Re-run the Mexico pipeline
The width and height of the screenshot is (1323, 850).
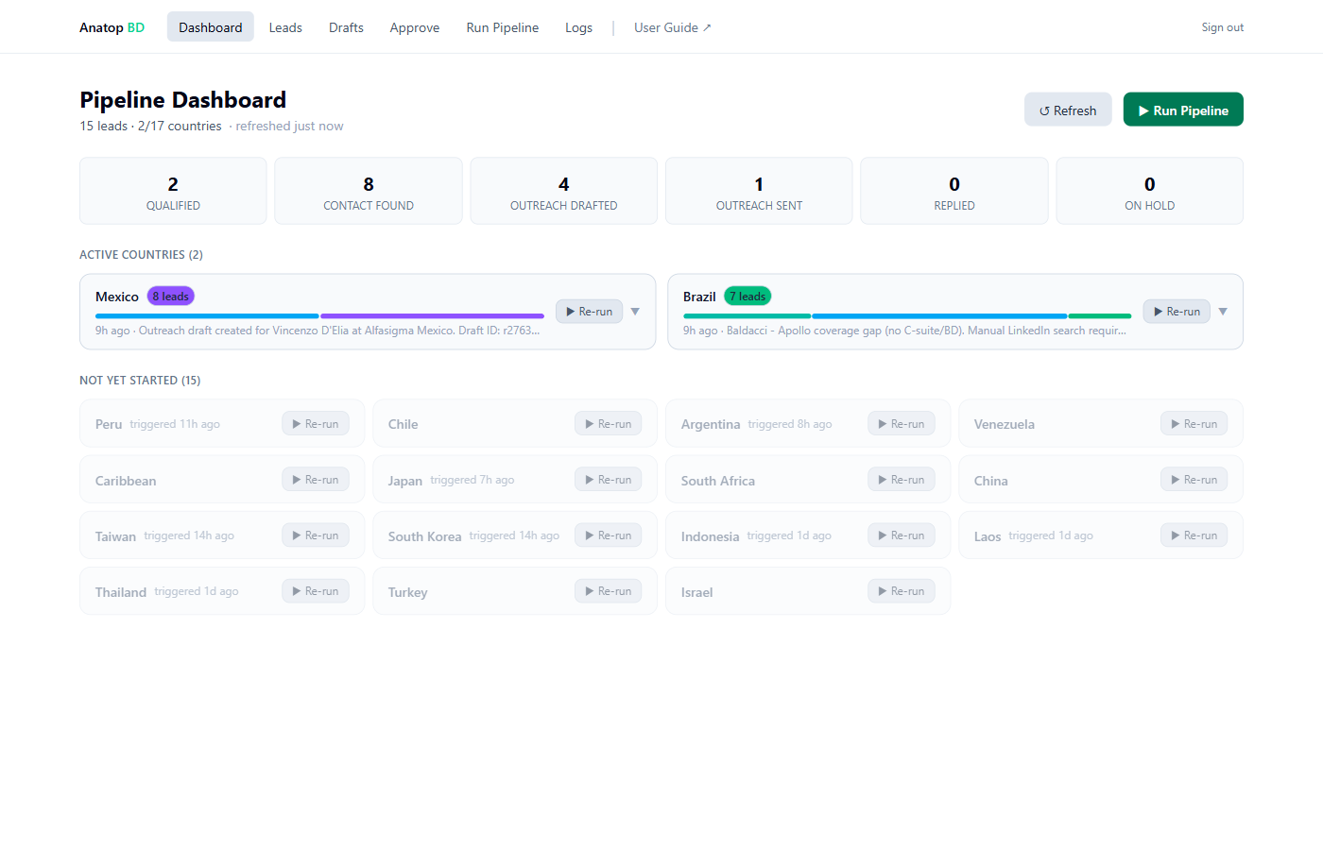[x=589, y=312]
